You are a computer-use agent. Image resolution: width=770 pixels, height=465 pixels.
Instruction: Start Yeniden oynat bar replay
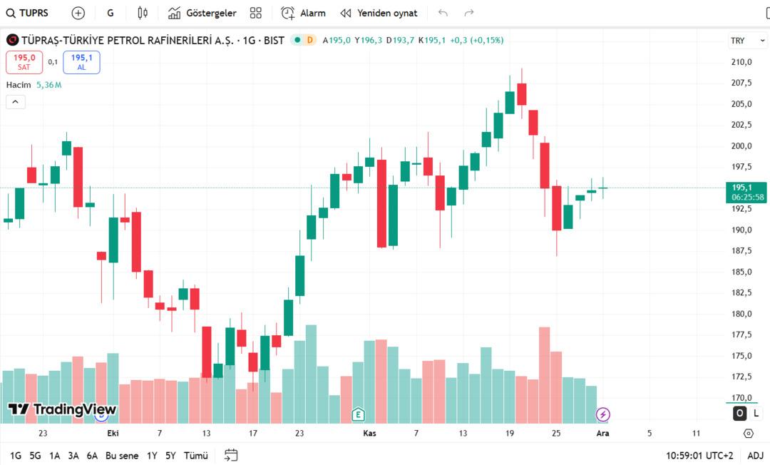coord(379,13)
